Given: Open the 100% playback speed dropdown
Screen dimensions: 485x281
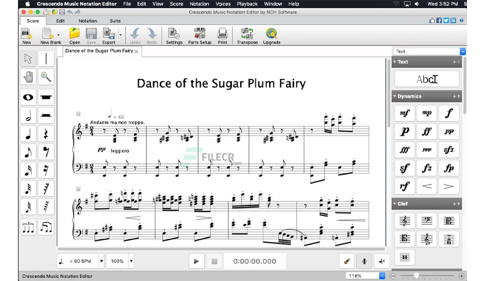Looking at the screenshot, I should coord(132,261).
